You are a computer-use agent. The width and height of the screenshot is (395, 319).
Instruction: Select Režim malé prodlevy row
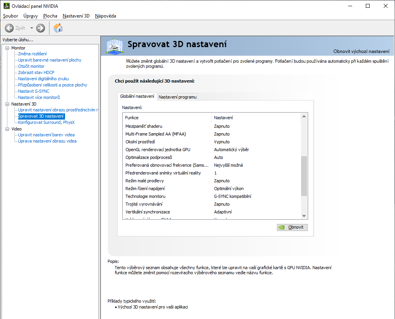pos(212,181)
